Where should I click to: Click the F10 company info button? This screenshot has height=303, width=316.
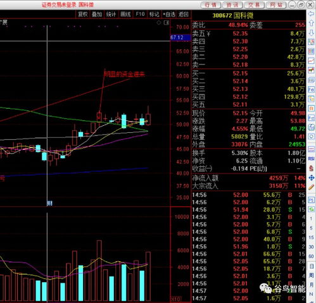pos(140,15)
